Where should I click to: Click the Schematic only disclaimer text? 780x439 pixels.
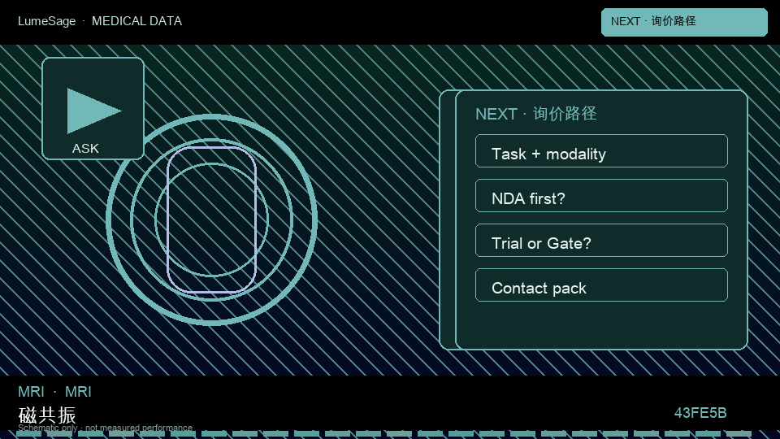click(105, 428)
